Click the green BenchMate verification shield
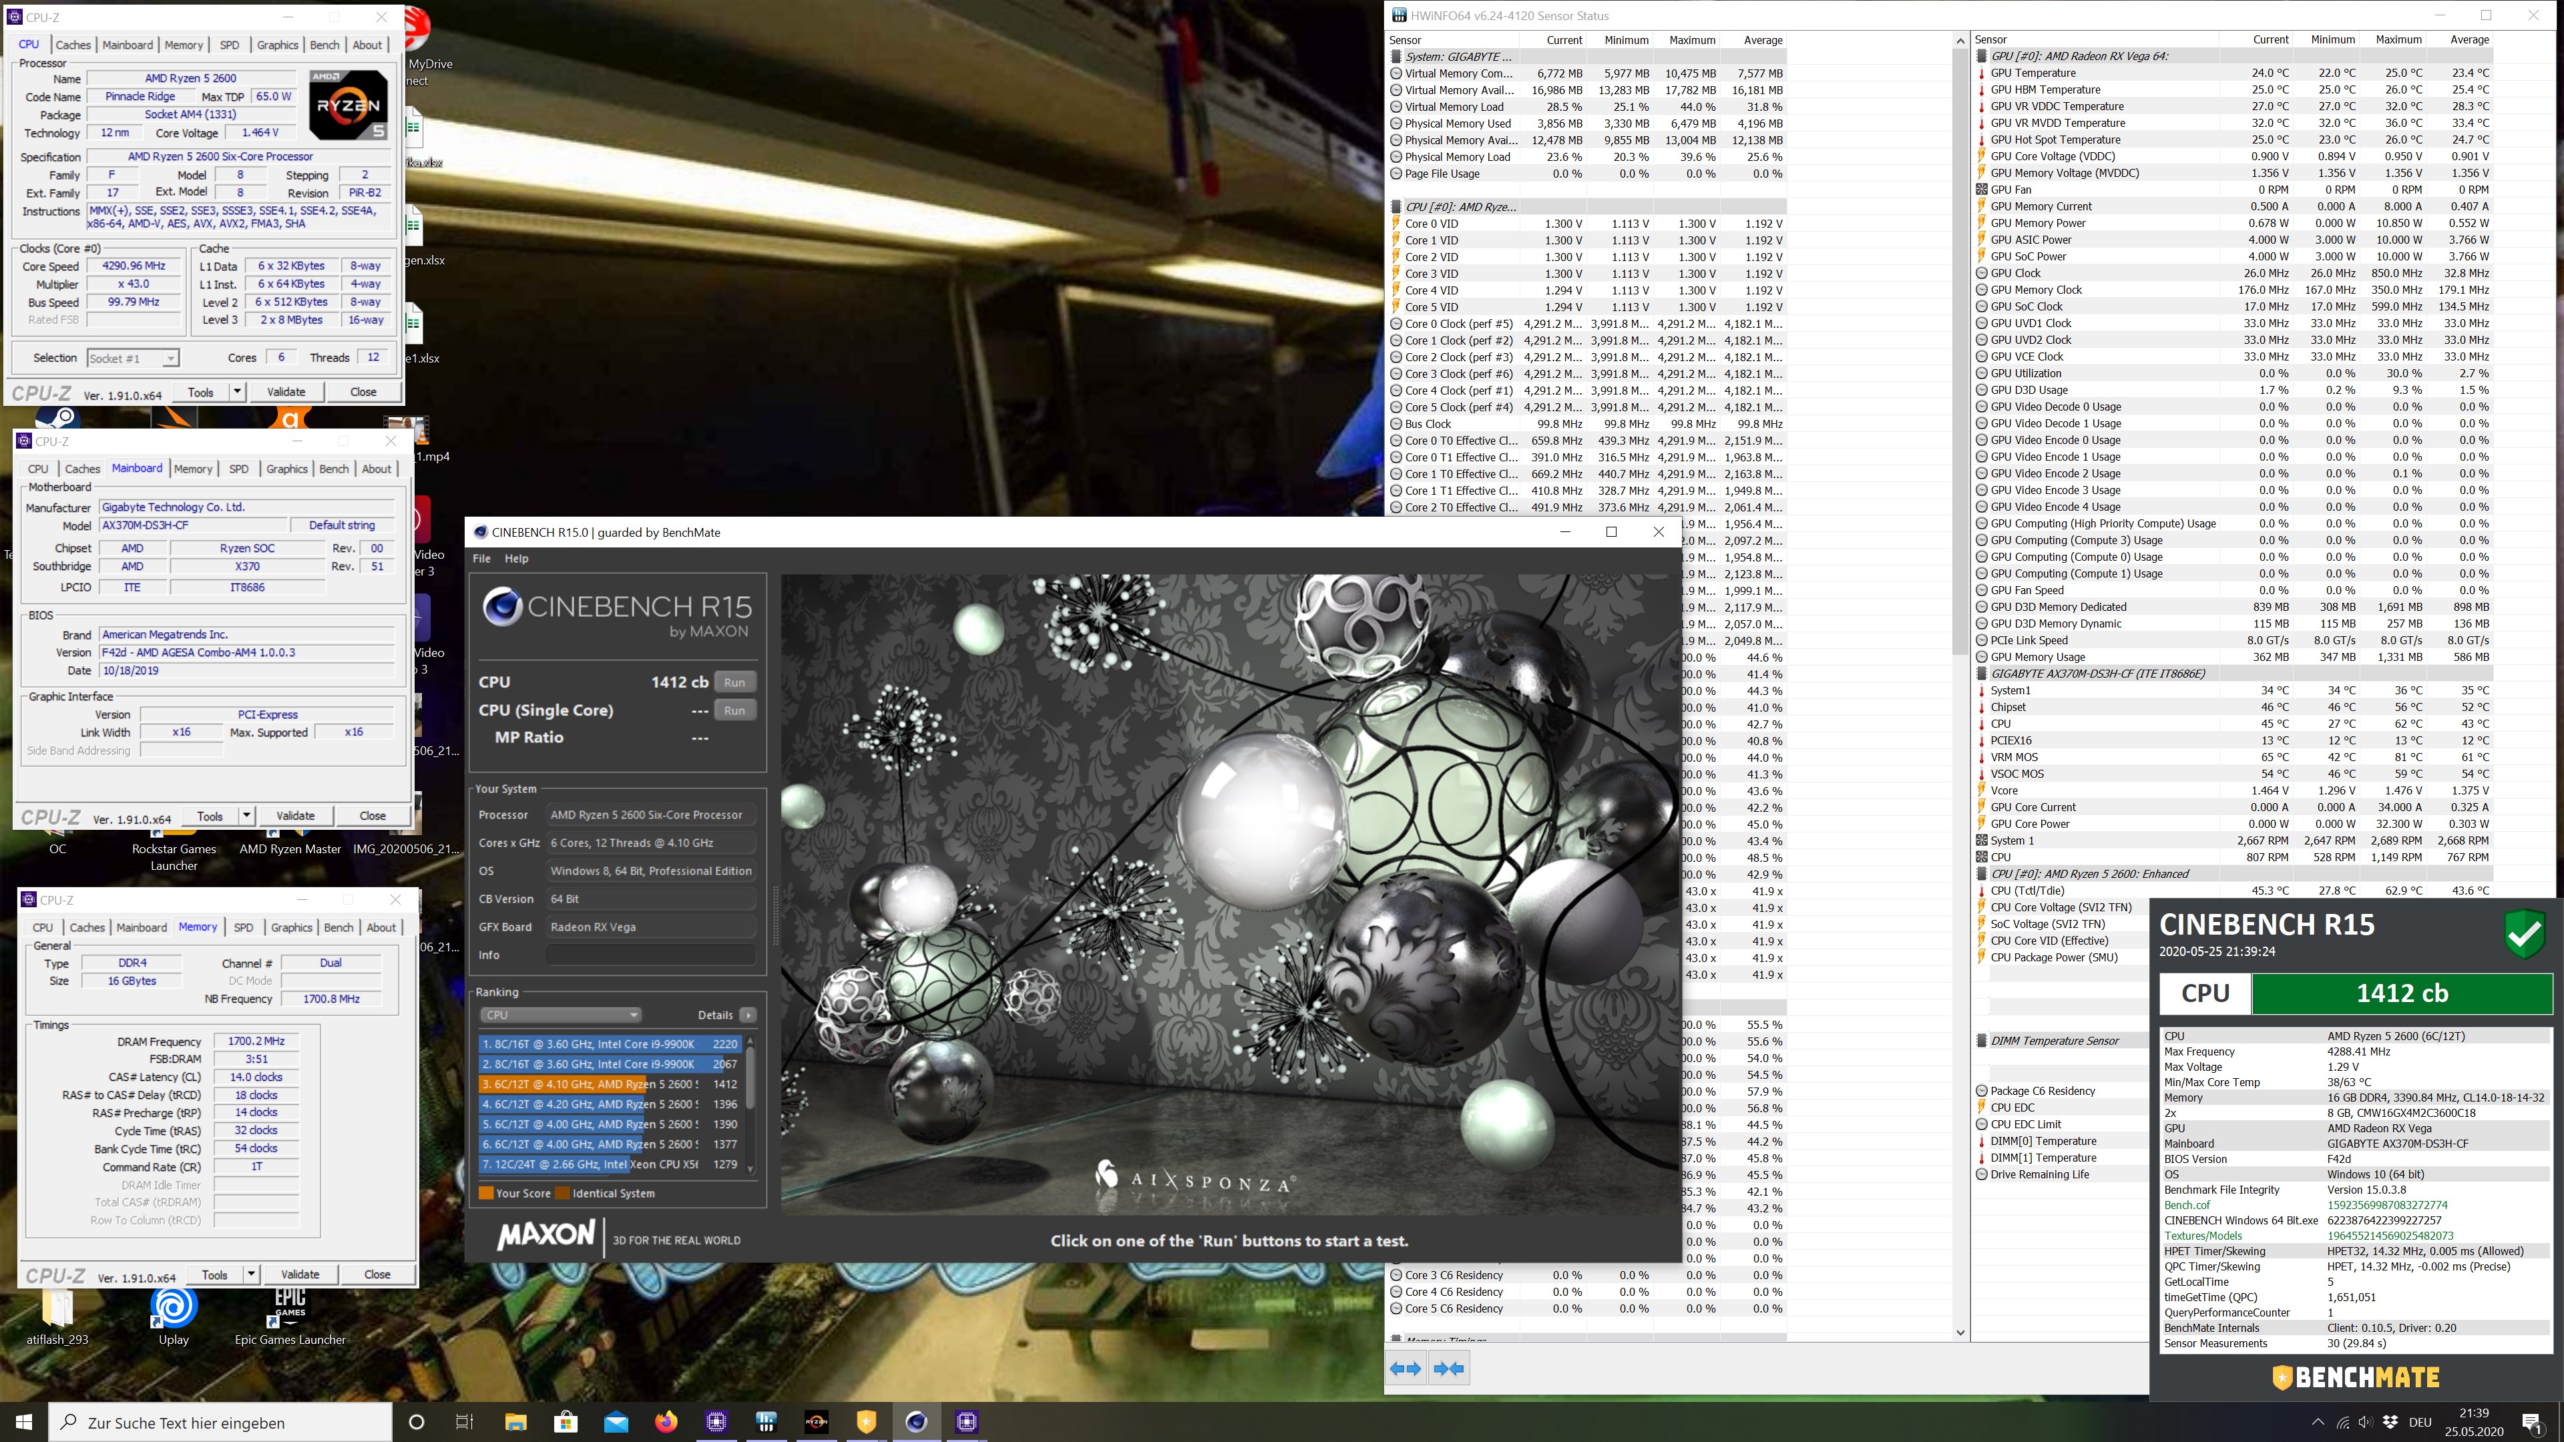Image resolution: width=2564 pixels, height=1442 pixels. click(2524, 935)
